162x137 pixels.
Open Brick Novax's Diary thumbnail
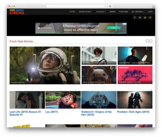[x=99, y=56]
